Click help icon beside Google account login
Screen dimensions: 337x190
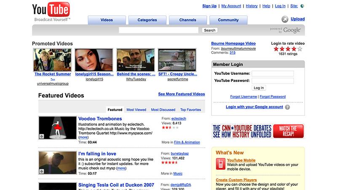click(x=287, y=107)
